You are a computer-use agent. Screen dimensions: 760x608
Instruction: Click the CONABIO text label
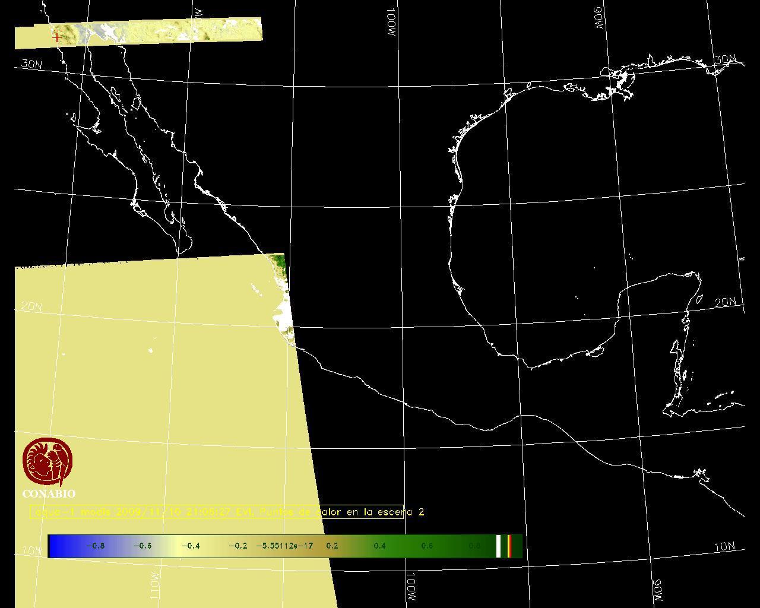click(x=49, y=493)
